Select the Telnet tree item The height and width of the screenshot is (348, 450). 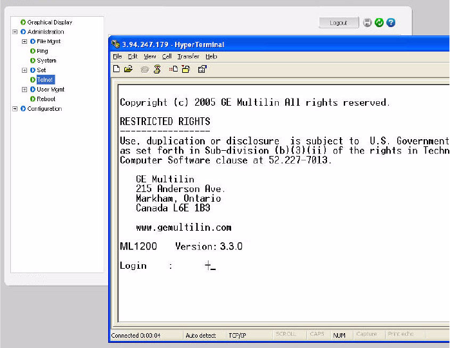tap(45, 80)
